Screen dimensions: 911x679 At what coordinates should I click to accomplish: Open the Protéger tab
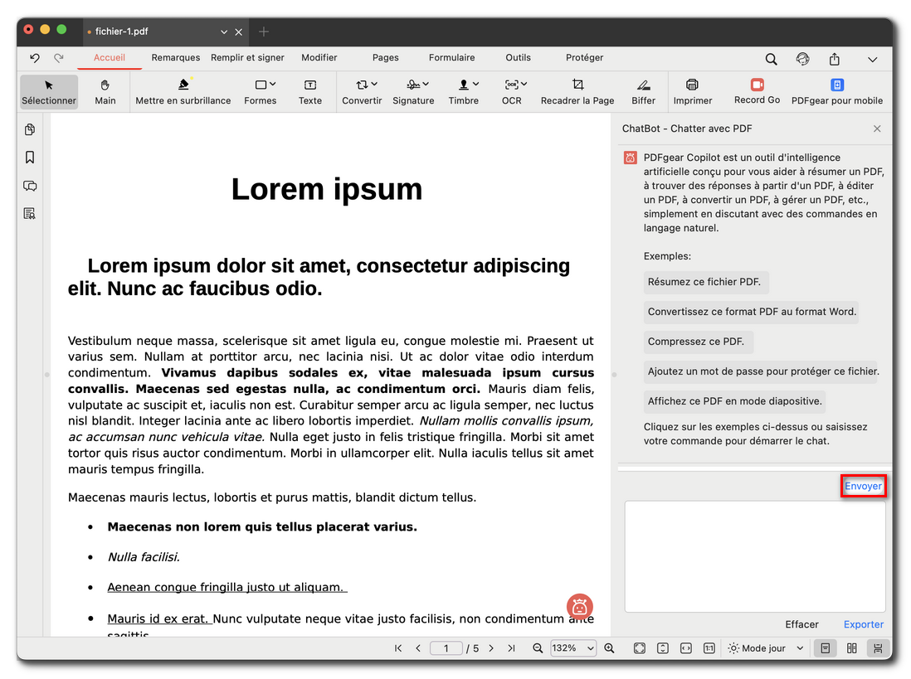pyautogui.click(x=584, y=58)
